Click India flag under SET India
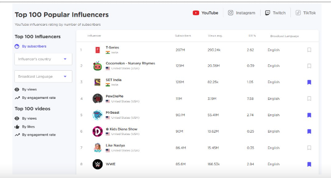 pyautogui.click(x=108, y=85)
